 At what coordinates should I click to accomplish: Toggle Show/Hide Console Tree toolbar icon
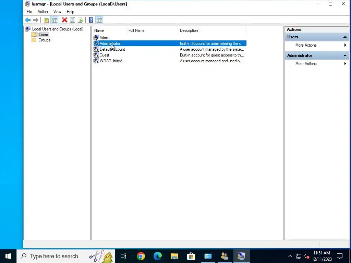[55, 20]
